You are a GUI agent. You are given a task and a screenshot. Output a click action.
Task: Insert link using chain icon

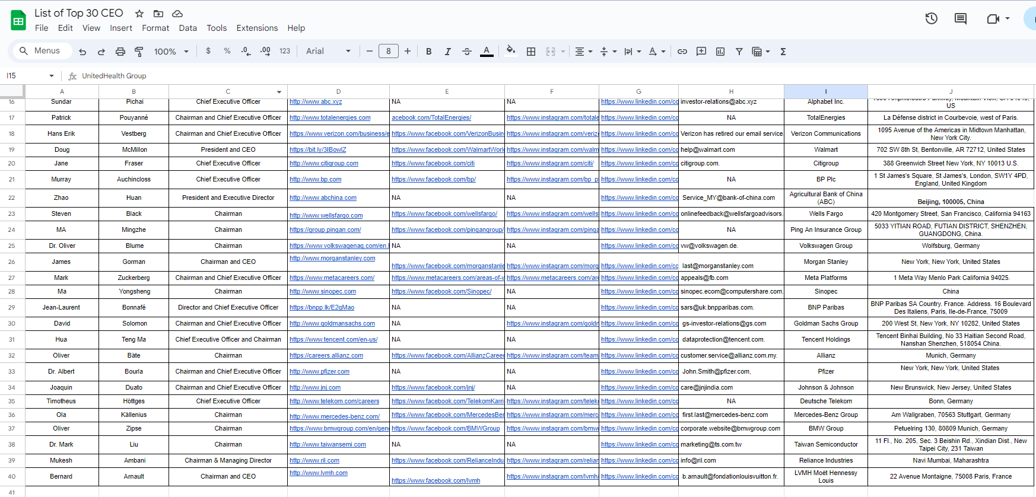pyautogui.click(x=682, y=52)
